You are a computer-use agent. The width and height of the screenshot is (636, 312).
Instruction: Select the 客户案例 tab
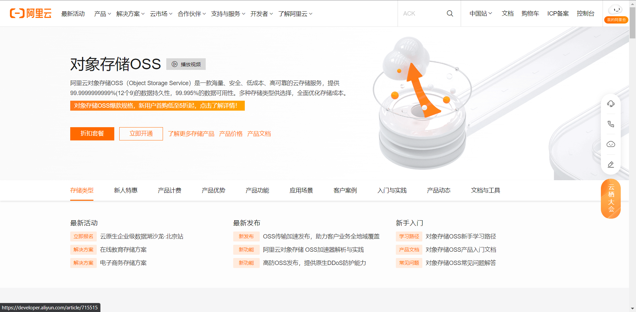pos(345,190)
